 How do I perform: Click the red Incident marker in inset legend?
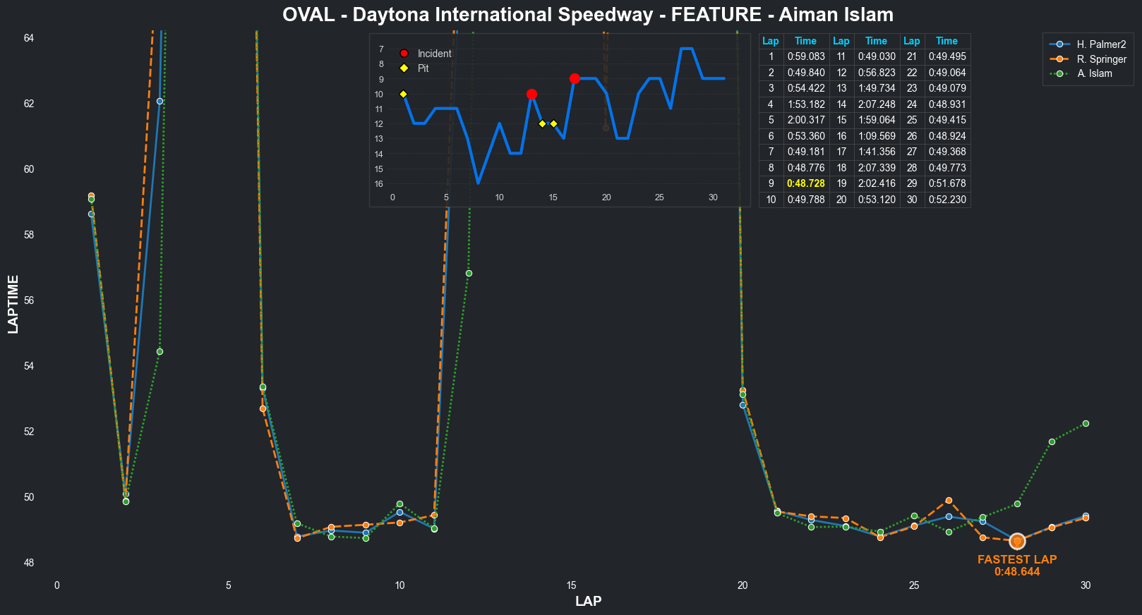[404, 54]
